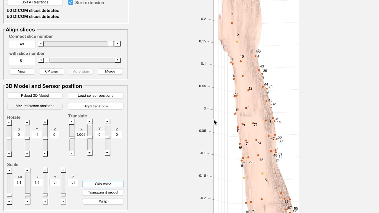Image resolution: width=379 pixels, height=213 pixels.
Task: Click up arrow of Translate X slider
Action: [72, 122]
